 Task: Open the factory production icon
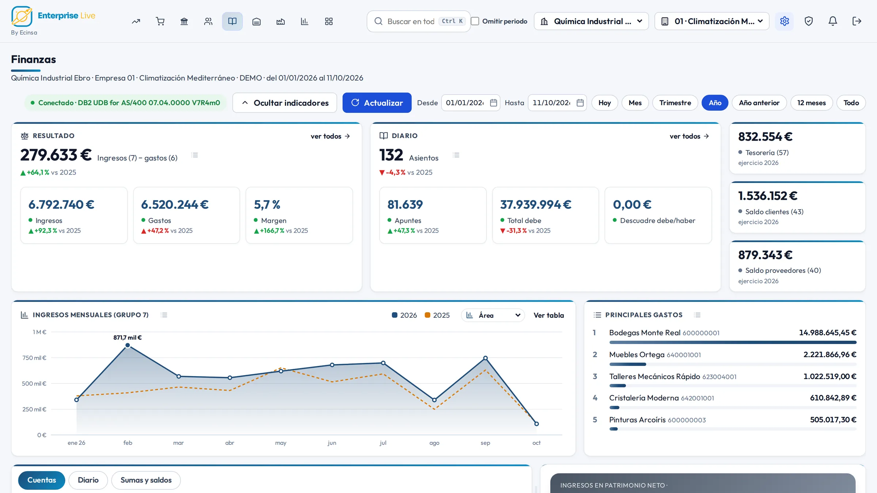[x=281, y=21]
